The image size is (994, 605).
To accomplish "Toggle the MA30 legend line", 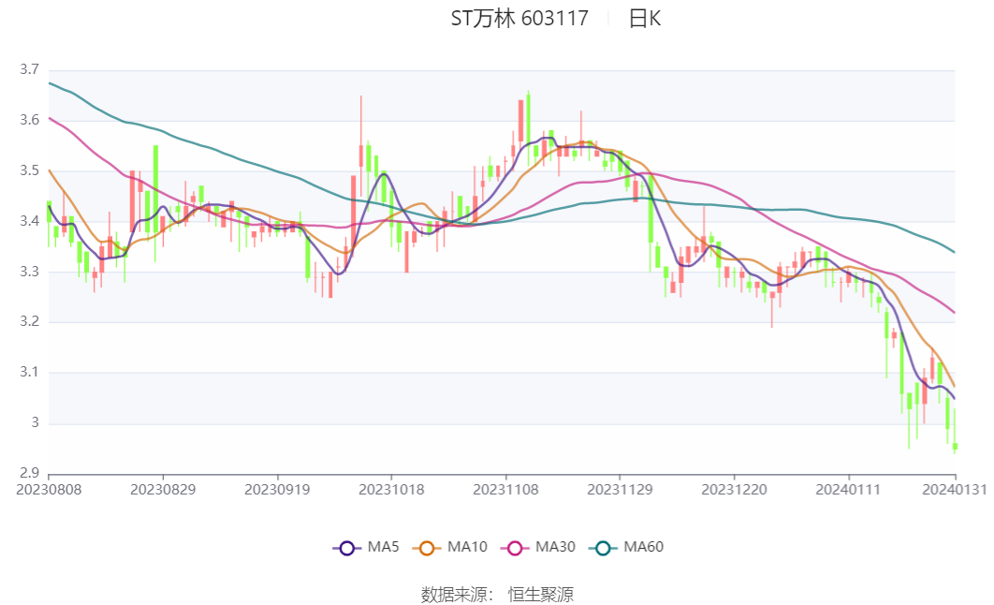I will 538,547.
